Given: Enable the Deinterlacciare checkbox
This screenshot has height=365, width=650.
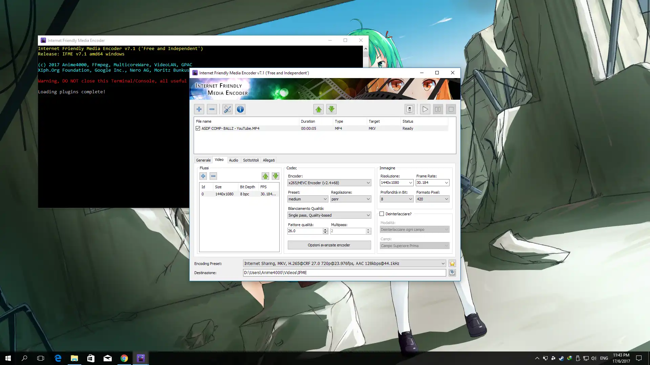Looking at the screenshot, I should coord(382,214).
